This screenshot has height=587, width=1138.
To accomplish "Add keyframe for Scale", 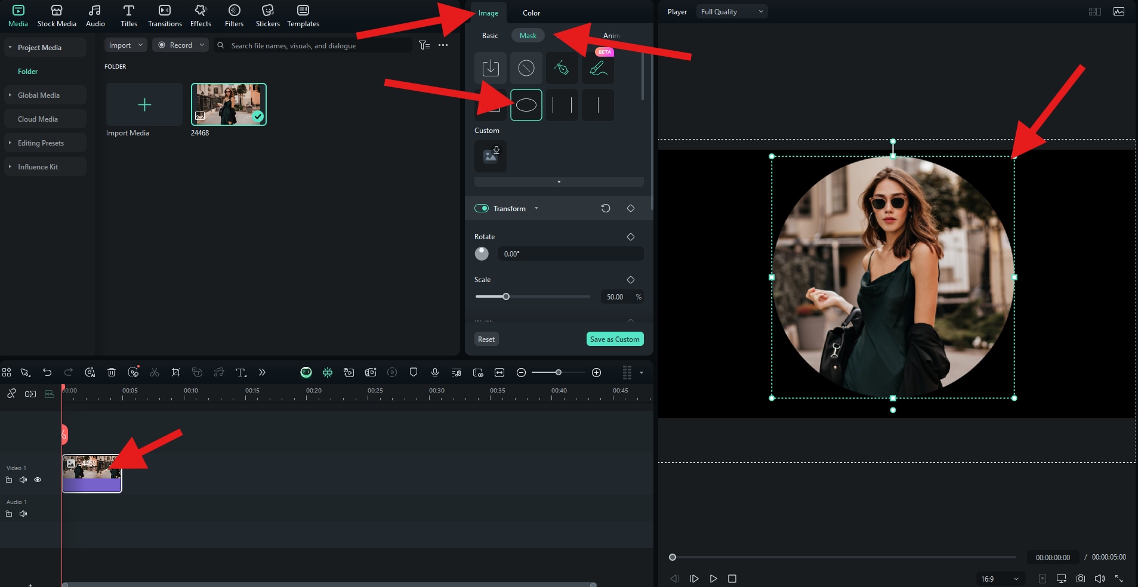I will point(631,280).
